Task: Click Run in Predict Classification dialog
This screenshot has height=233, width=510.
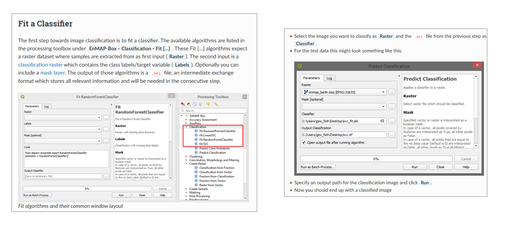Action: coord(415,167)
